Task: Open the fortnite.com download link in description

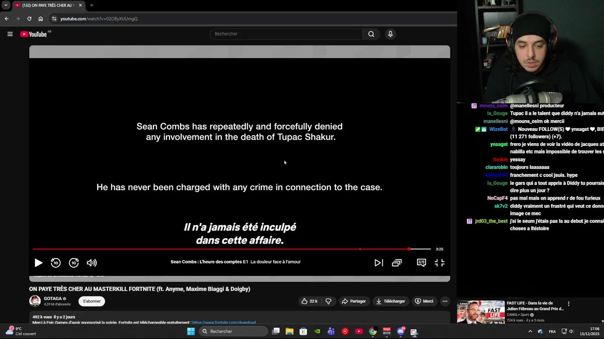Action: (x=224, y=323)
